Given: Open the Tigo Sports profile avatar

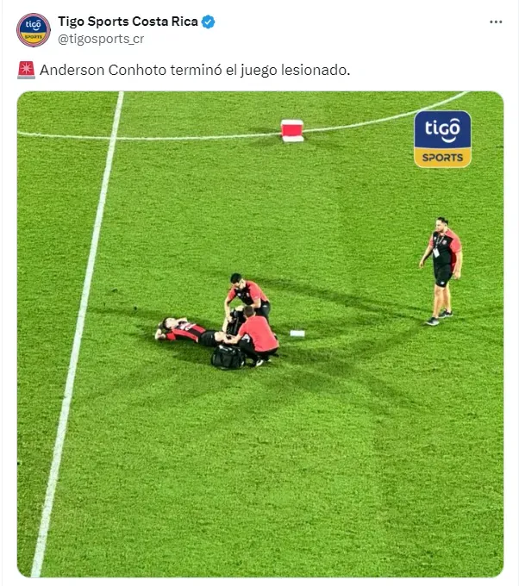Looking at the screenshot, I should [34, 30].
